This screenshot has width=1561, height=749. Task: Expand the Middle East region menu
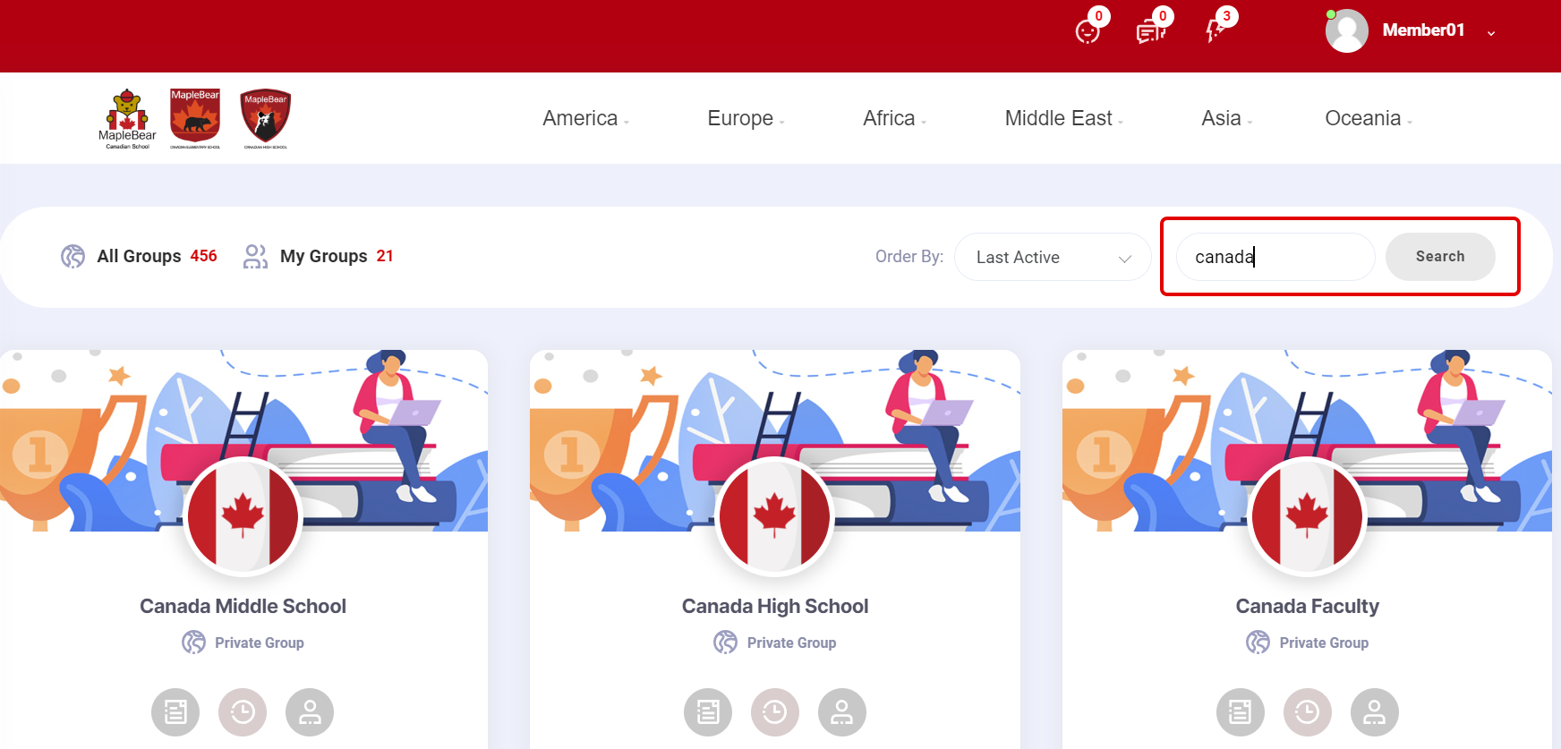click(1063, 118)
